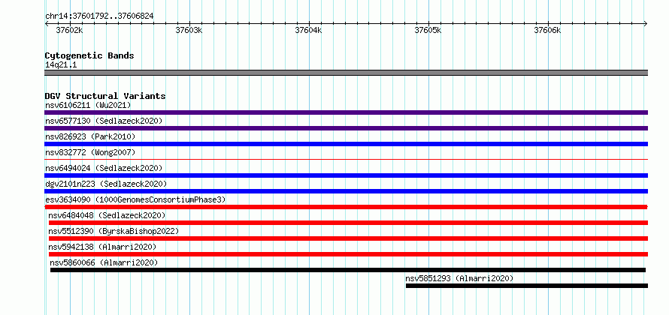Open variant nsv6494024 (Sedlazeck2020) label
The height and width of the screenshot is (315, 669).
click(104, 168)
